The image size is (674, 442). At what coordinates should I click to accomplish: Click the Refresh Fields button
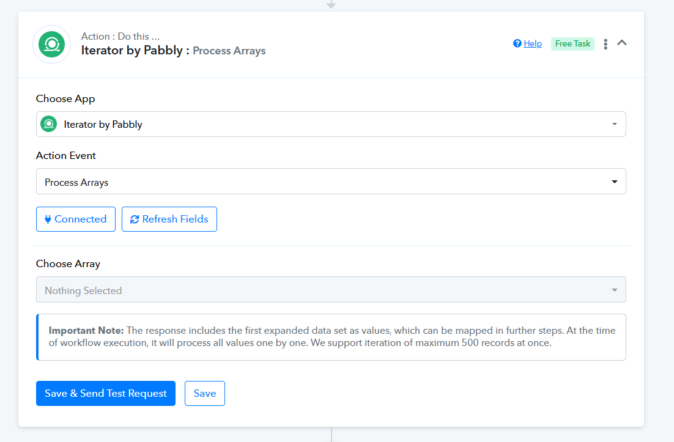point(169,219)
